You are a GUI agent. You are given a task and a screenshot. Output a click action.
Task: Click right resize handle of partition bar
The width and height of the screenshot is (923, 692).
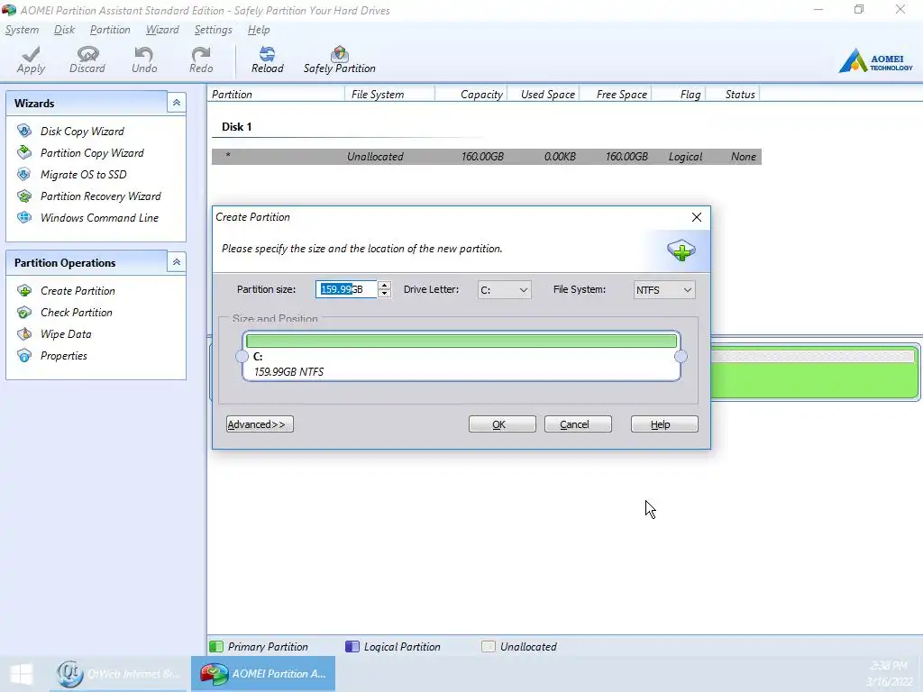tap(681, 357)
